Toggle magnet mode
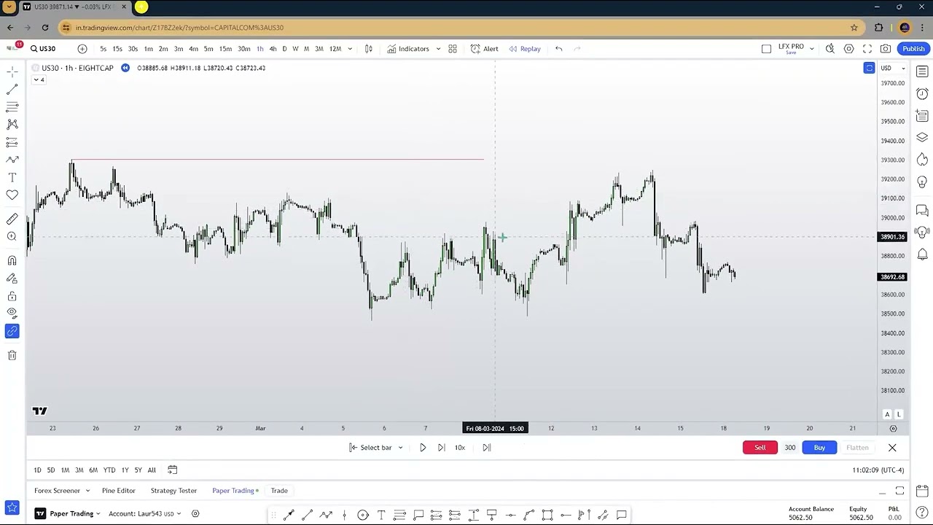 pos(12,260)
